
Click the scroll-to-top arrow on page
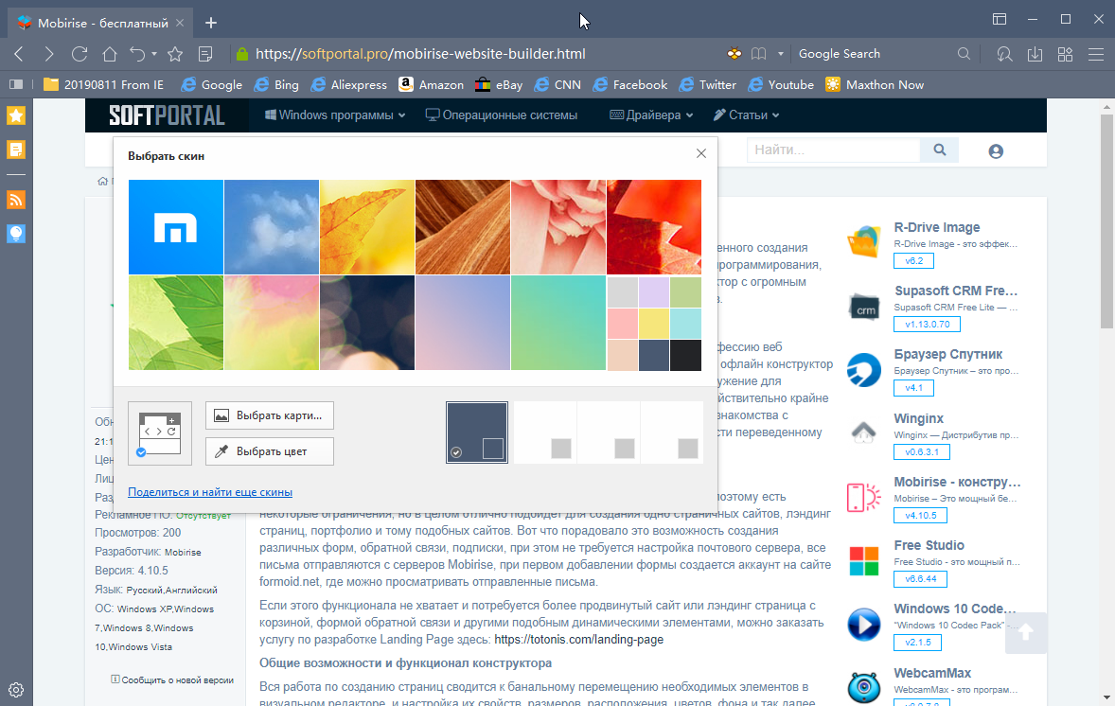[1025, 632]
